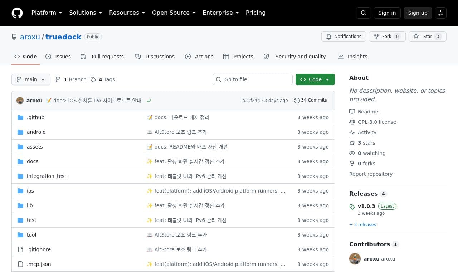The height and width of the screenshot is (272, 458).
Task: Open the .github folder icon
Action: 20,117
